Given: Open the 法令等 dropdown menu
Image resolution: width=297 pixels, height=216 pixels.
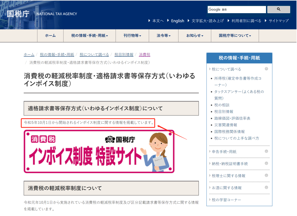Looking at the screenshot, I should tap(164, 36).
